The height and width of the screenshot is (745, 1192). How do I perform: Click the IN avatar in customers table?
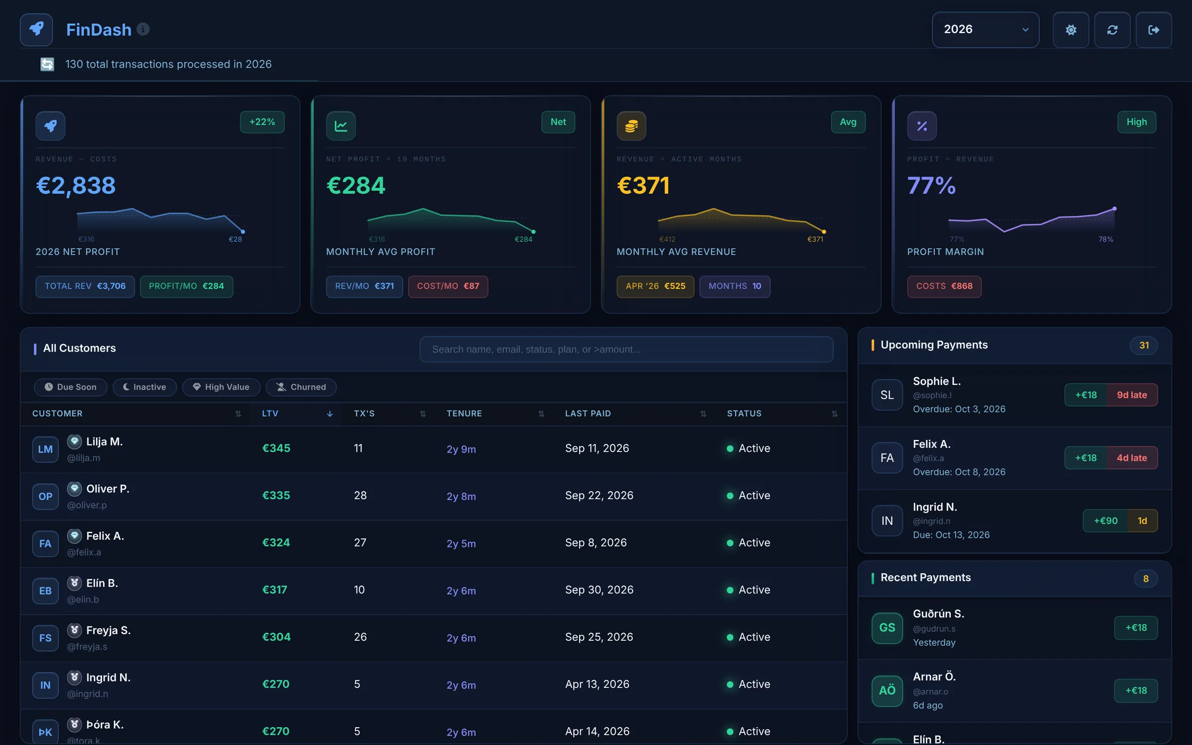45,685
